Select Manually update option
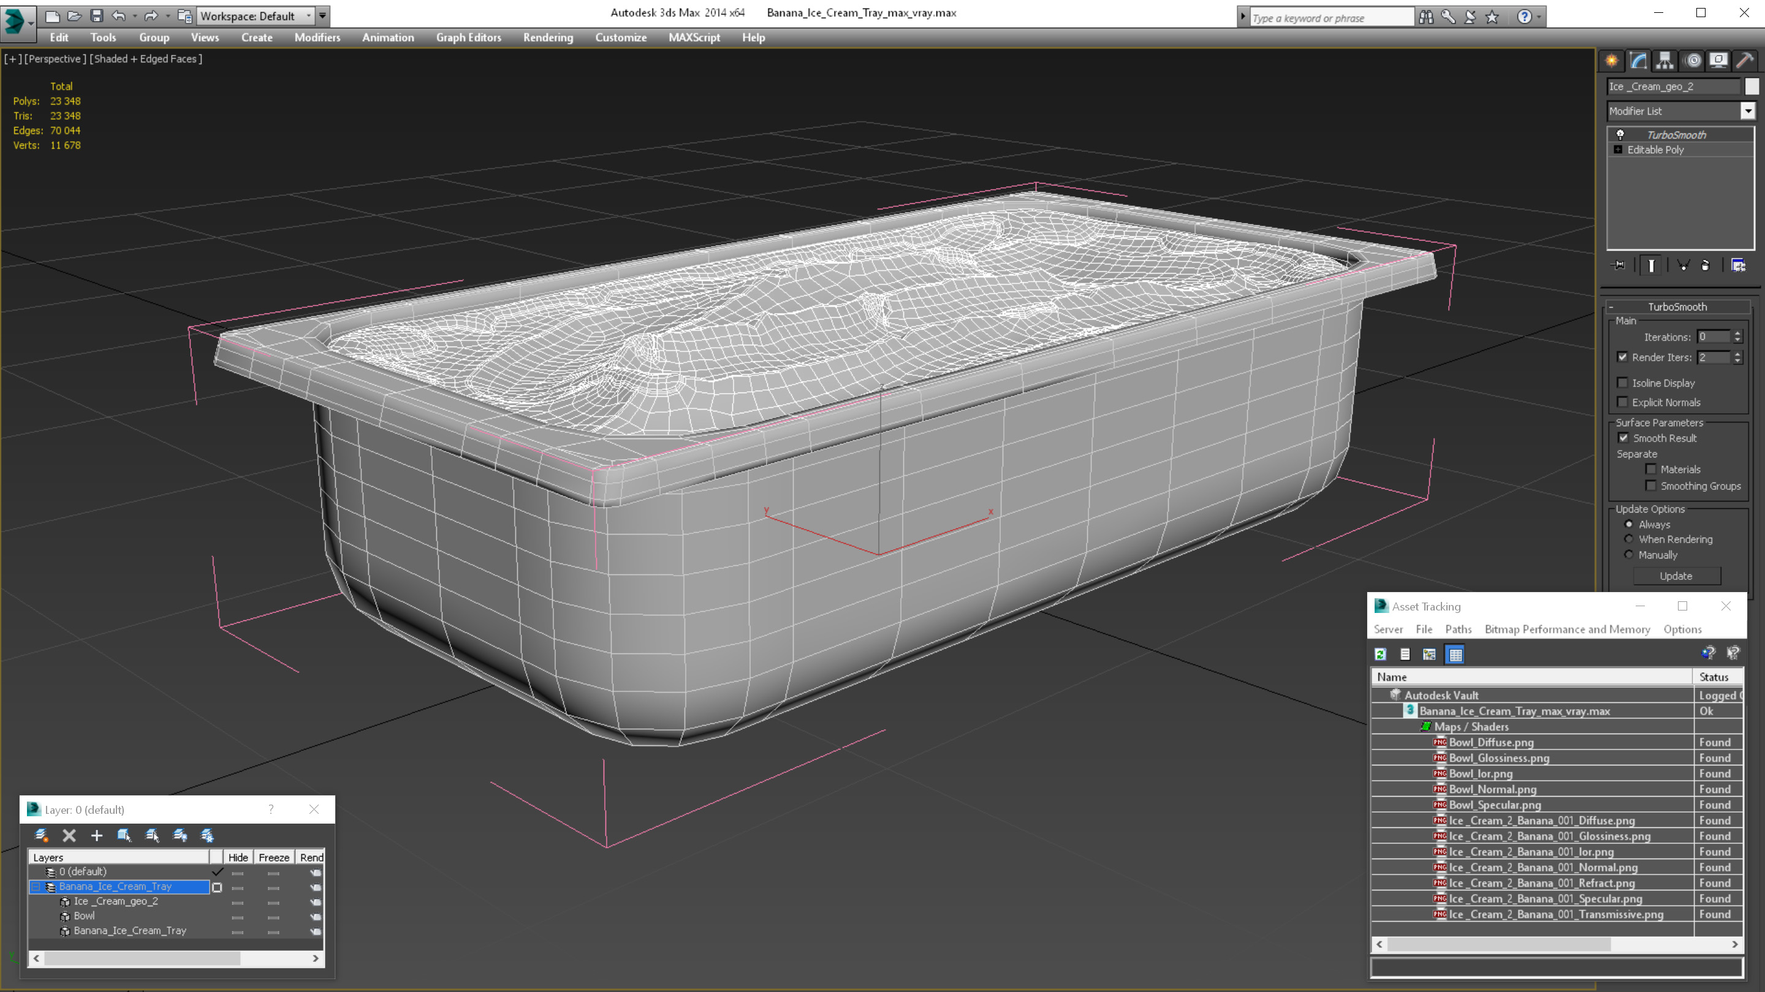Viewport: 1765px width, 992px height. click(x=1630, y=555)
